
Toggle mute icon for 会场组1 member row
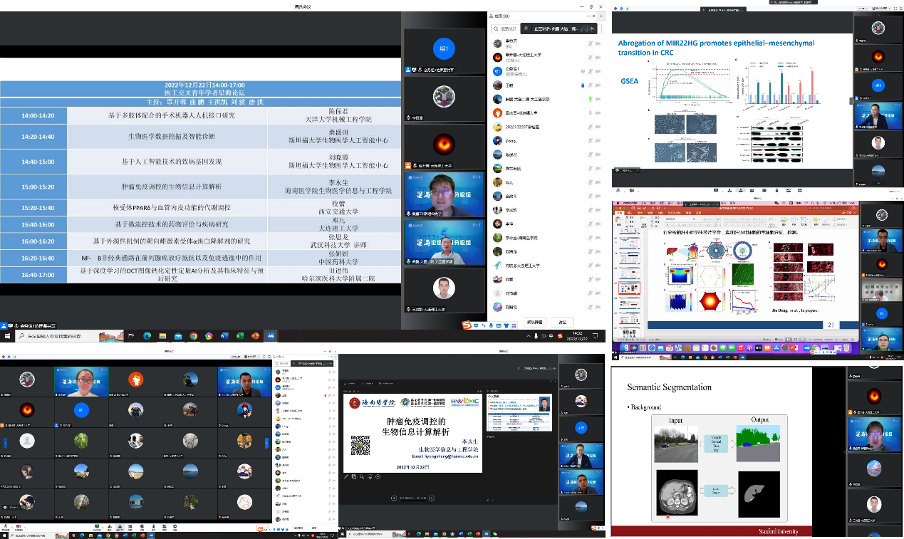point(591,71)
